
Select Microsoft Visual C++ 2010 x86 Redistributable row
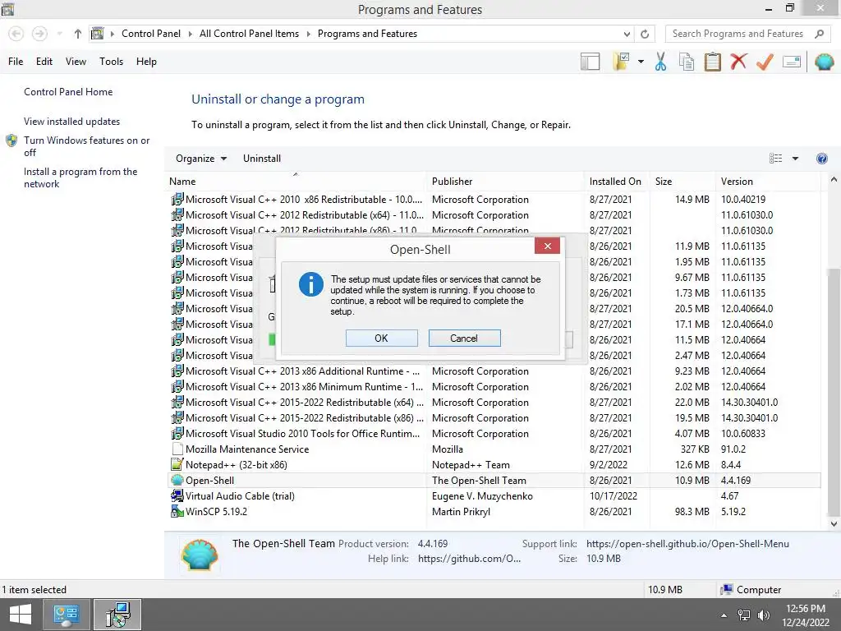493,199
